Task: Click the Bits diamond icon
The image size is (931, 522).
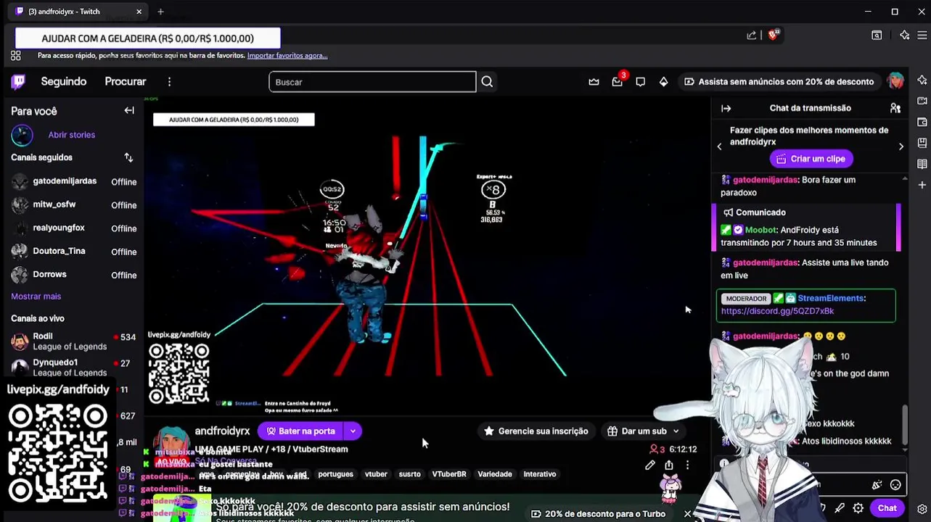Action: pos(663,82)
